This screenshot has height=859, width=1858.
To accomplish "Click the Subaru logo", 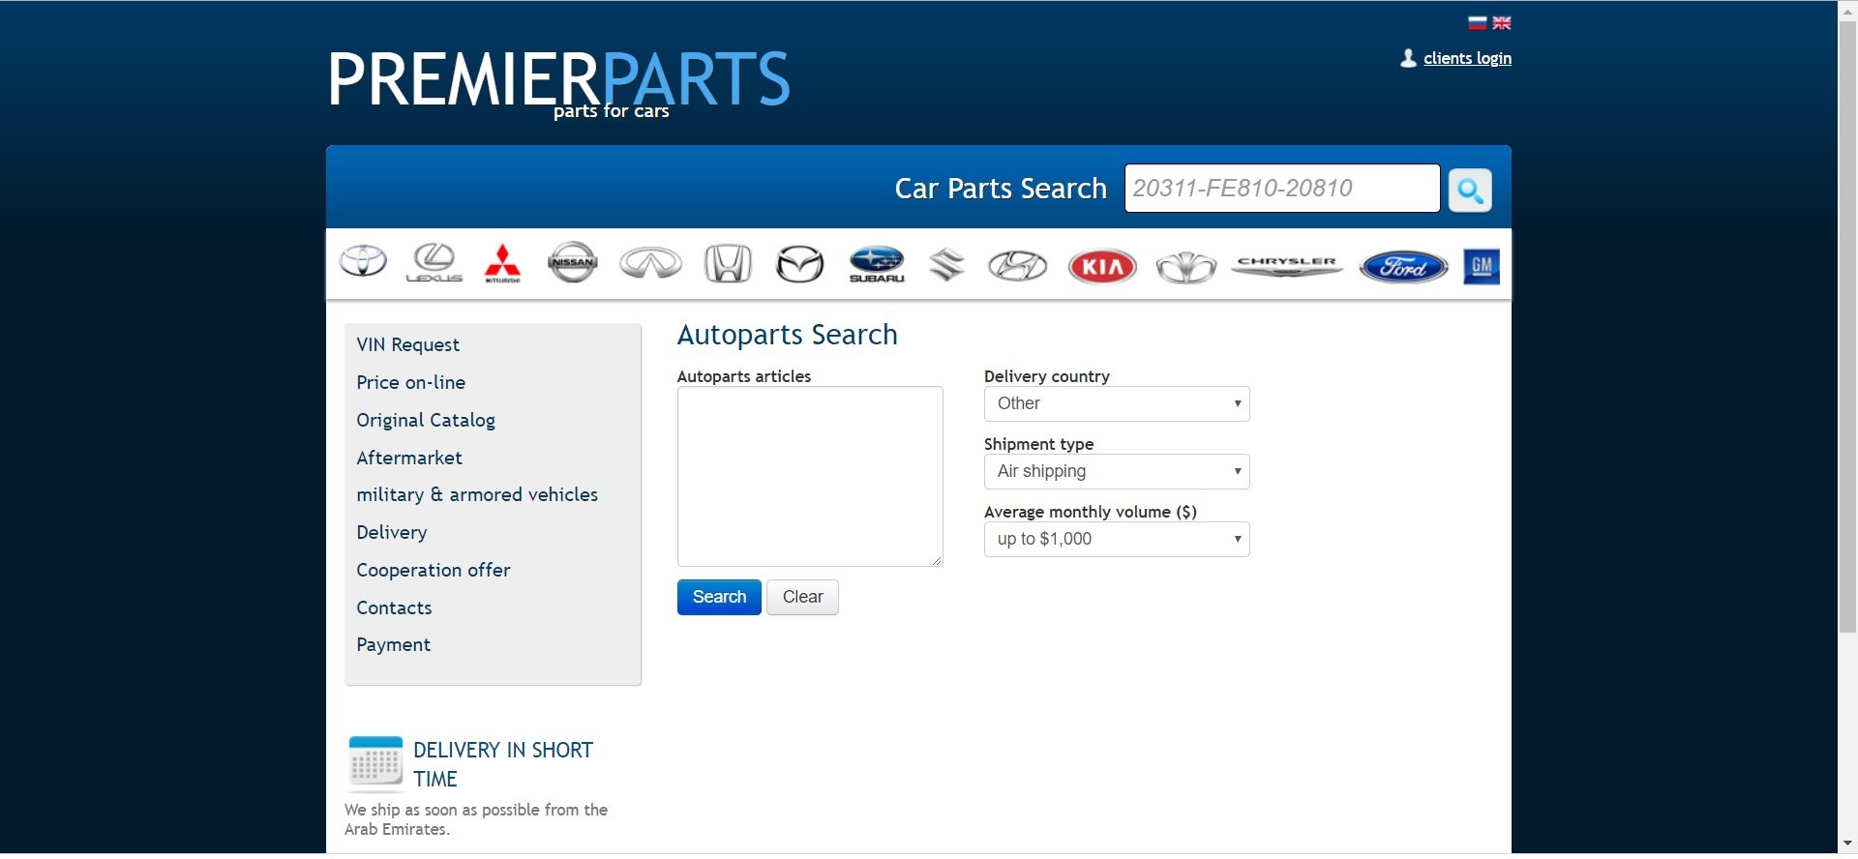I will (877, 263).
